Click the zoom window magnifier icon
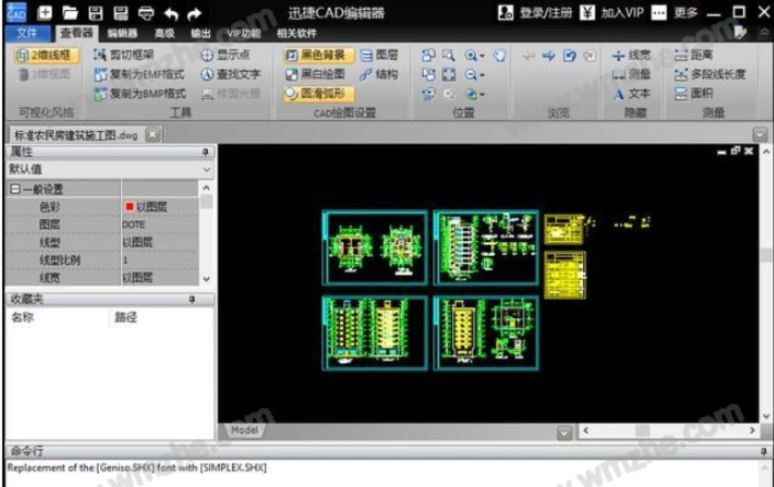Viewport: 774px width, 487px height. click(448, 55)
